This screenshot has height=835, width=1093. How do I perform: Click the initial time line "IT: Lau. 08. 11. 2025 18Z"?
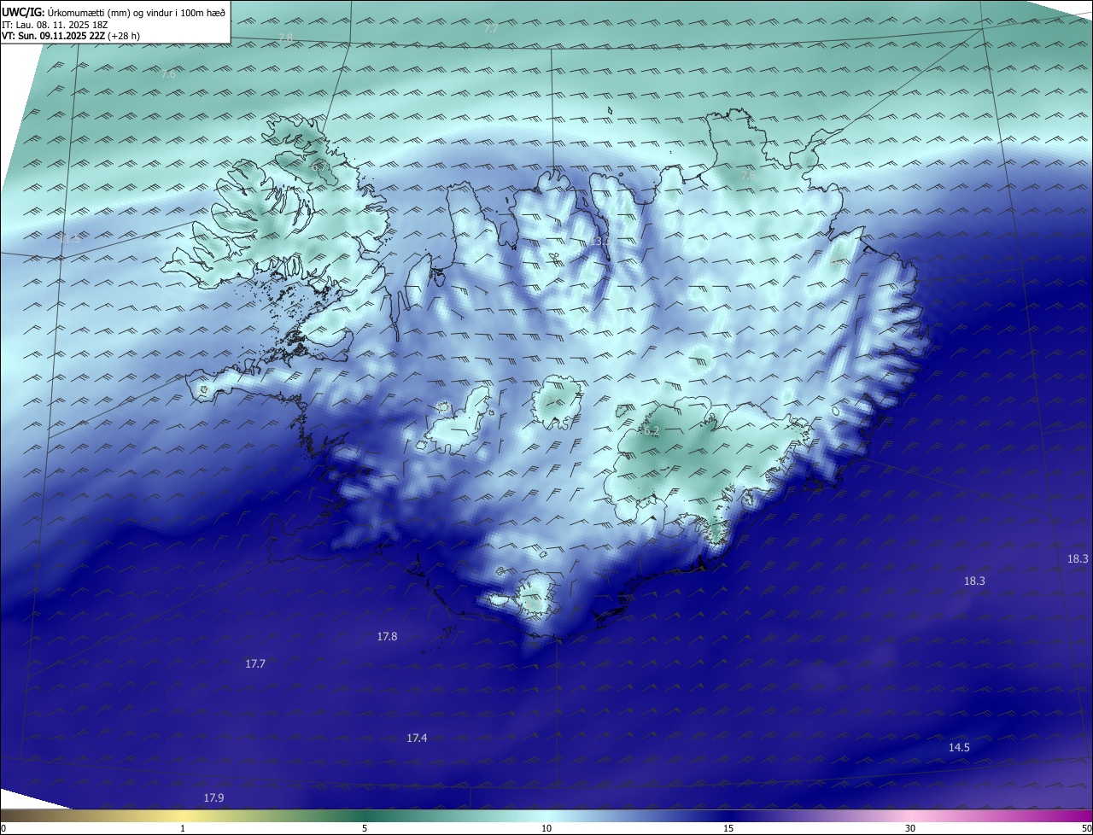point(55,25)
